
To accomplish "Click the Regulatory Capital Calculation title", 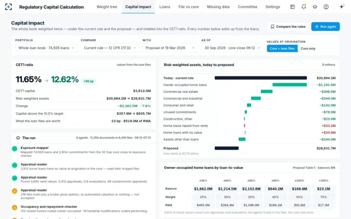I will point(51,7).
